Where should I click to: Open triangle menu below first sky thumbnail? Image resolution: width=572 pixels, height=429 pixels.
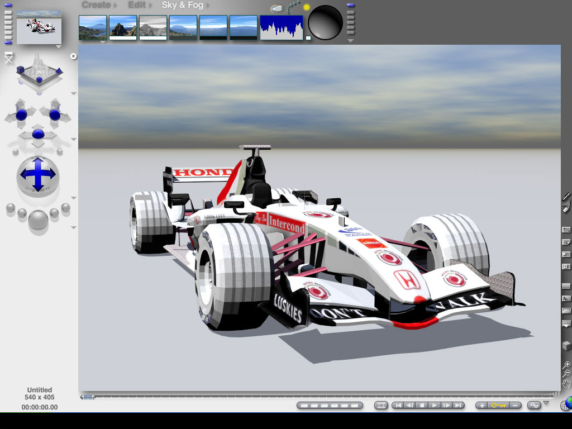(103, 42)
